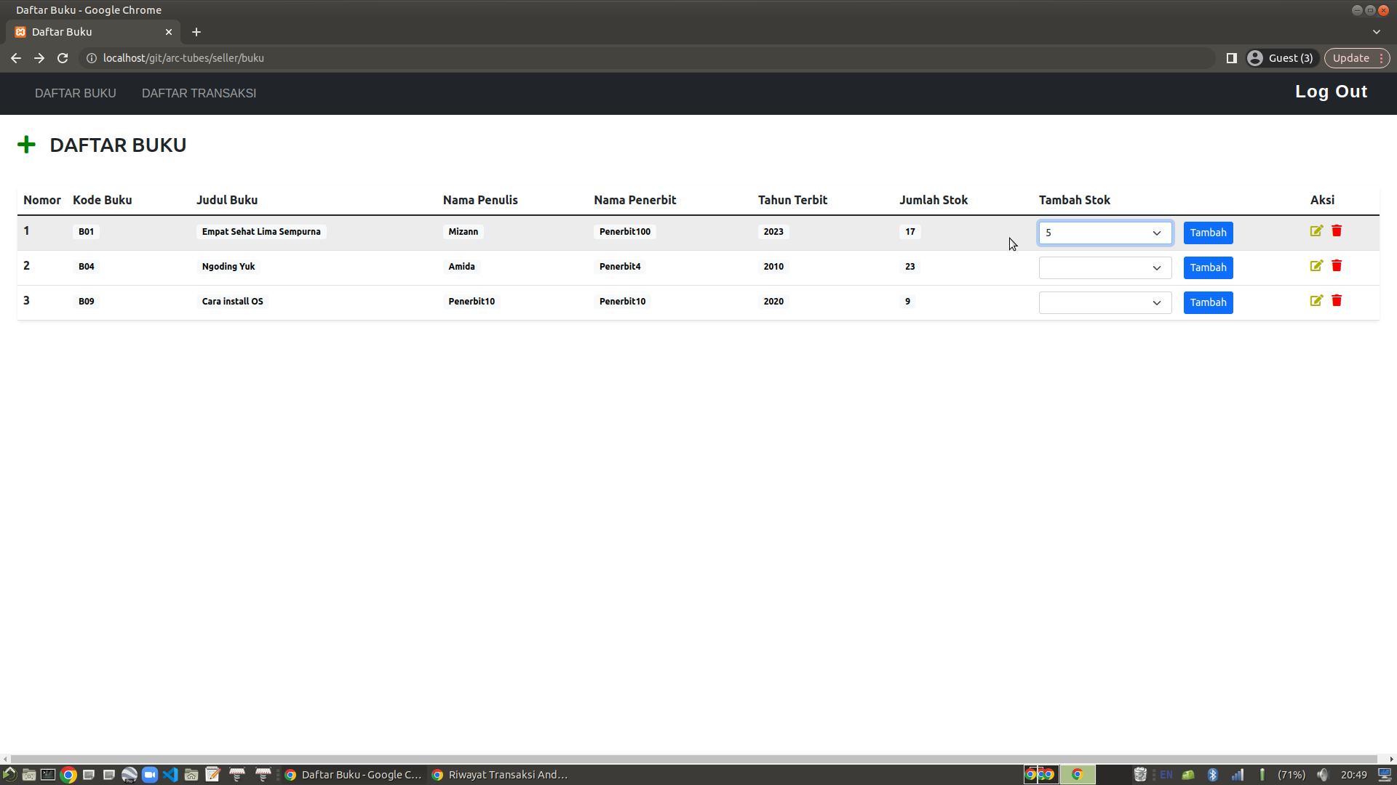This screenshot has width=1397, height=785.
Task: Click Tambah button for Cara install OS
Action: pos(1208,302)
